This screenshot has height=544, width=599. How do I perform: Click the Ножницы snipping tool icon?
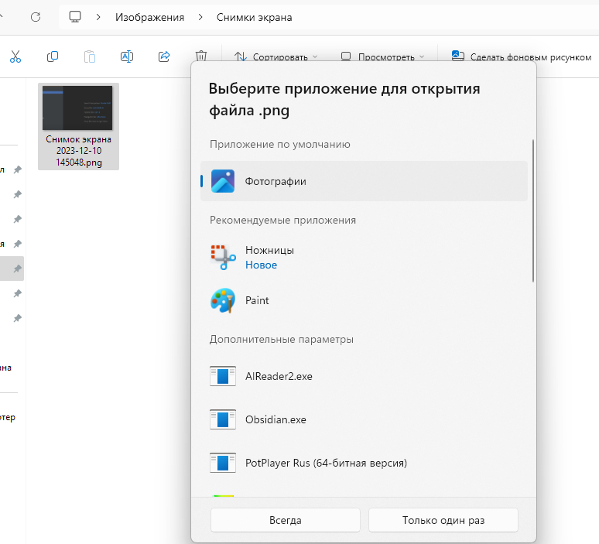[223, 258]
